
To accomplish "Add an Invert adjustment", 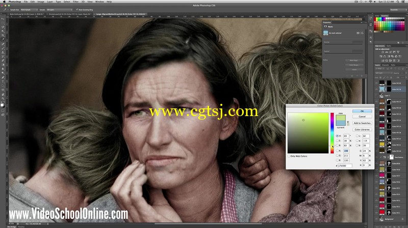I will [x=383, y=61].
